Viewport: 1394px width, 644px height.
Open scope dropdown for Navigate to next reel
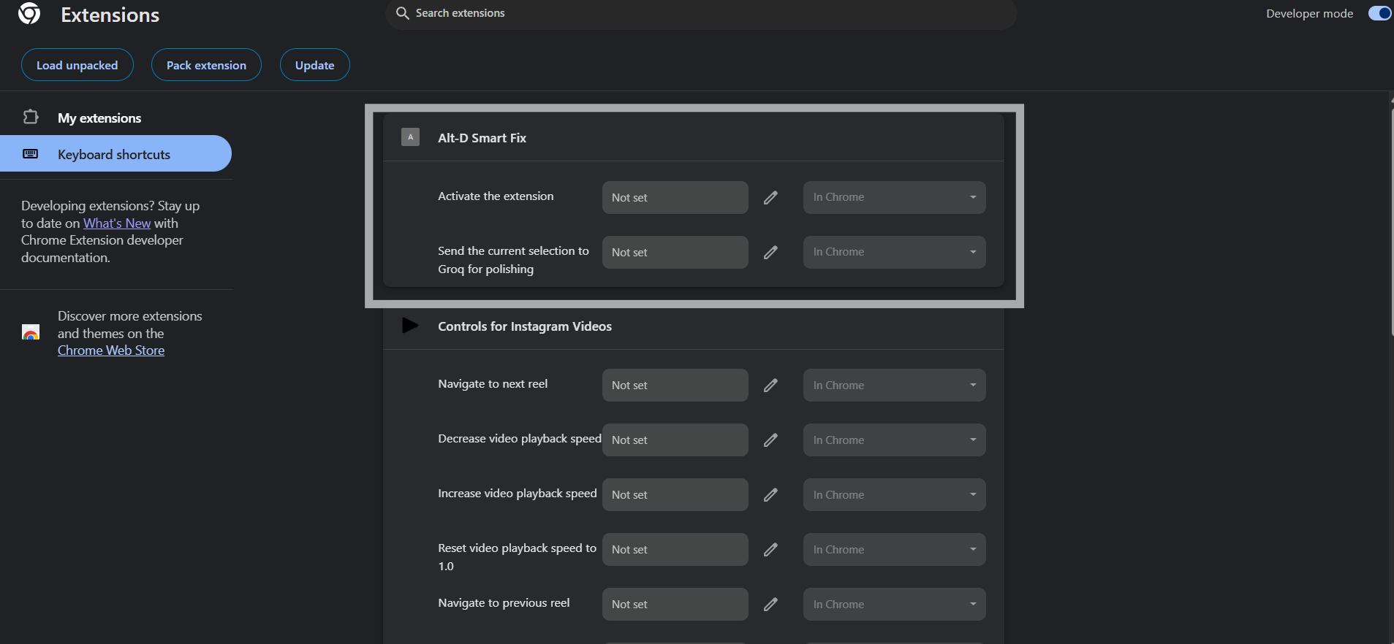tap(894, 385)
